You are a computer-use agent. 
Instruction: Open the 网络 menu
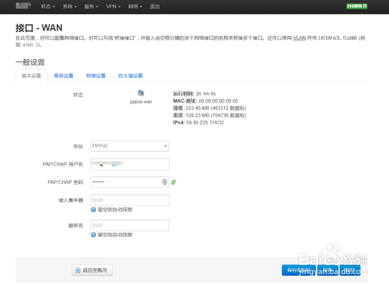135,6
